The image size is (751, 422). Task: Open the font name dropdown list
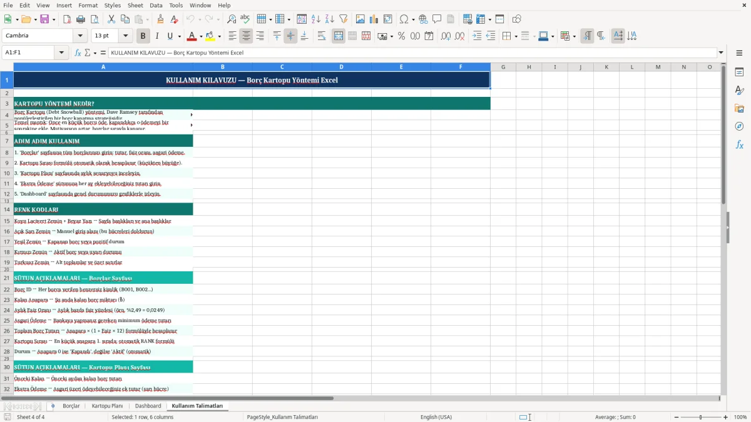(x=79, y=36)
